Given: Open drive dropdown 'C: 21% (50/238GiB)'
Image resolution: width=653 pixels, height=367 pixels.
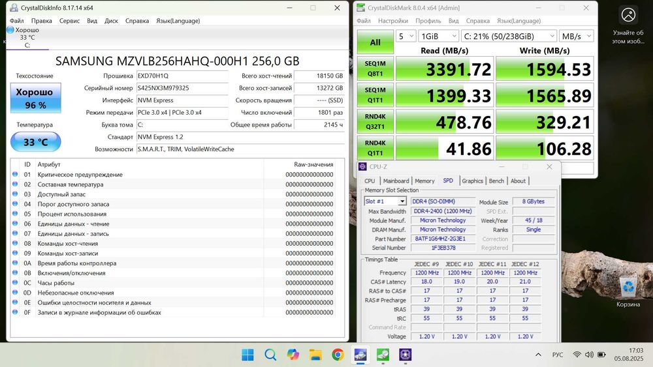Looking at the screenshot, I should coord(509,36).
